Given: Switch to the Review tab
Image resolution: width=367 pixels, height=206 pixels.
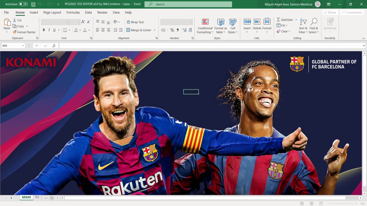Looking at the screenshot, I should coord(102,13).
